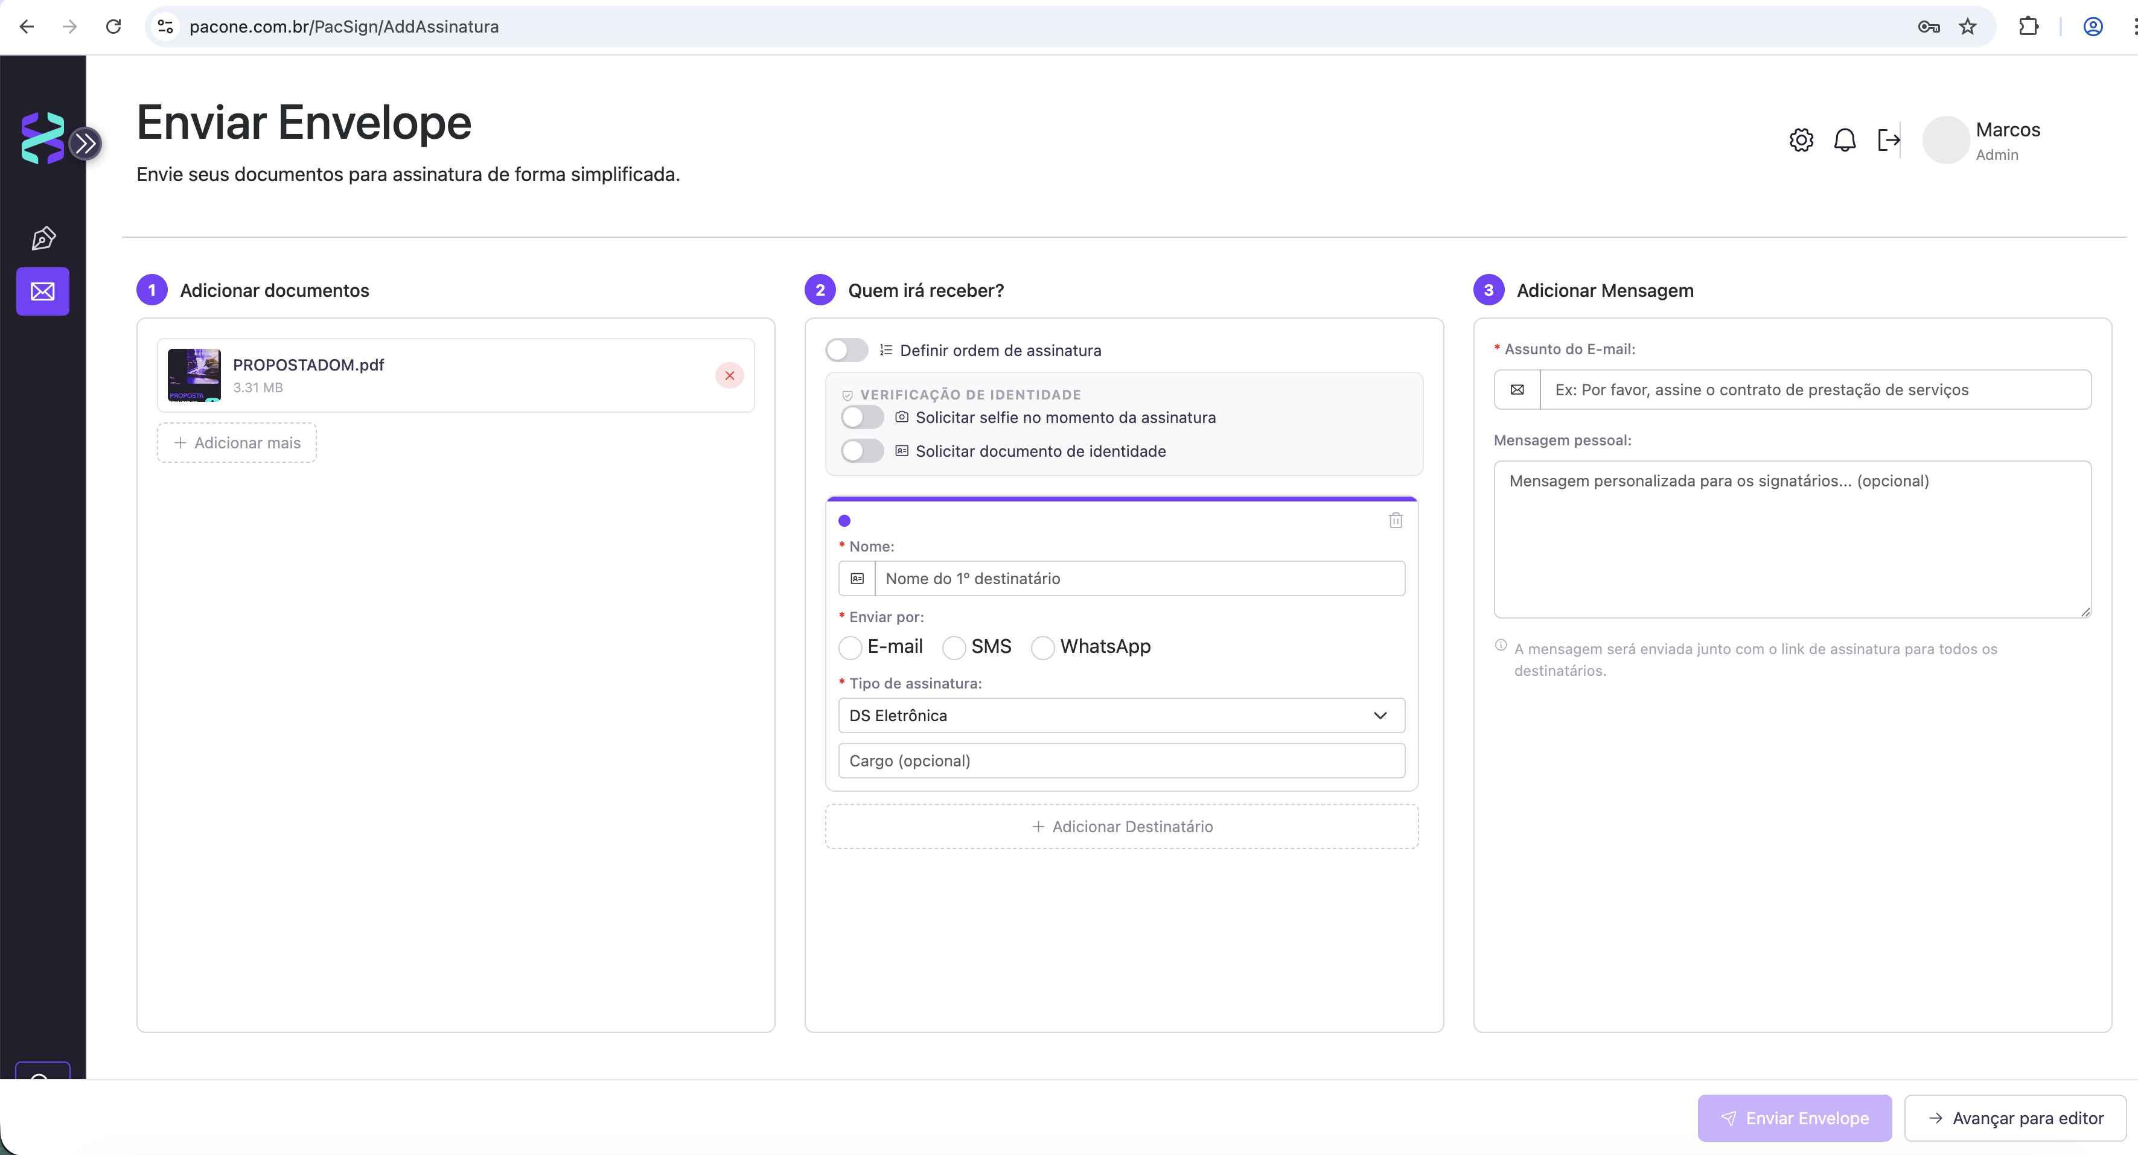This screenshot has height=1155, width=2138.
Task: Click the site info icon in address bar
Action: click(165, 27)
